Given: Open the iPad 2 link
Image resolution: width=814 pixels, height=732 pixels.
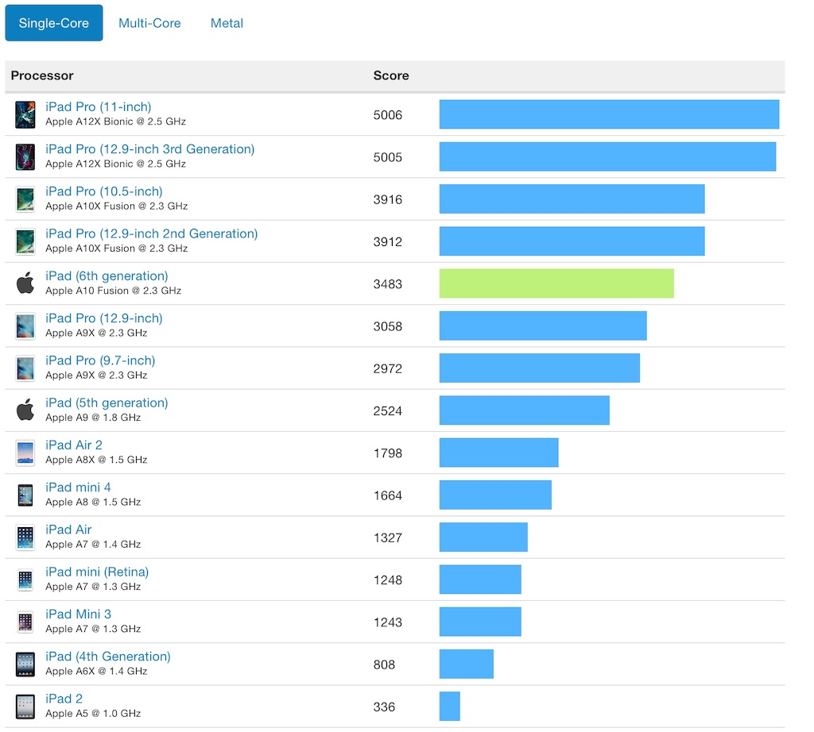Looking at the screenshot, I should click(64, 699).
